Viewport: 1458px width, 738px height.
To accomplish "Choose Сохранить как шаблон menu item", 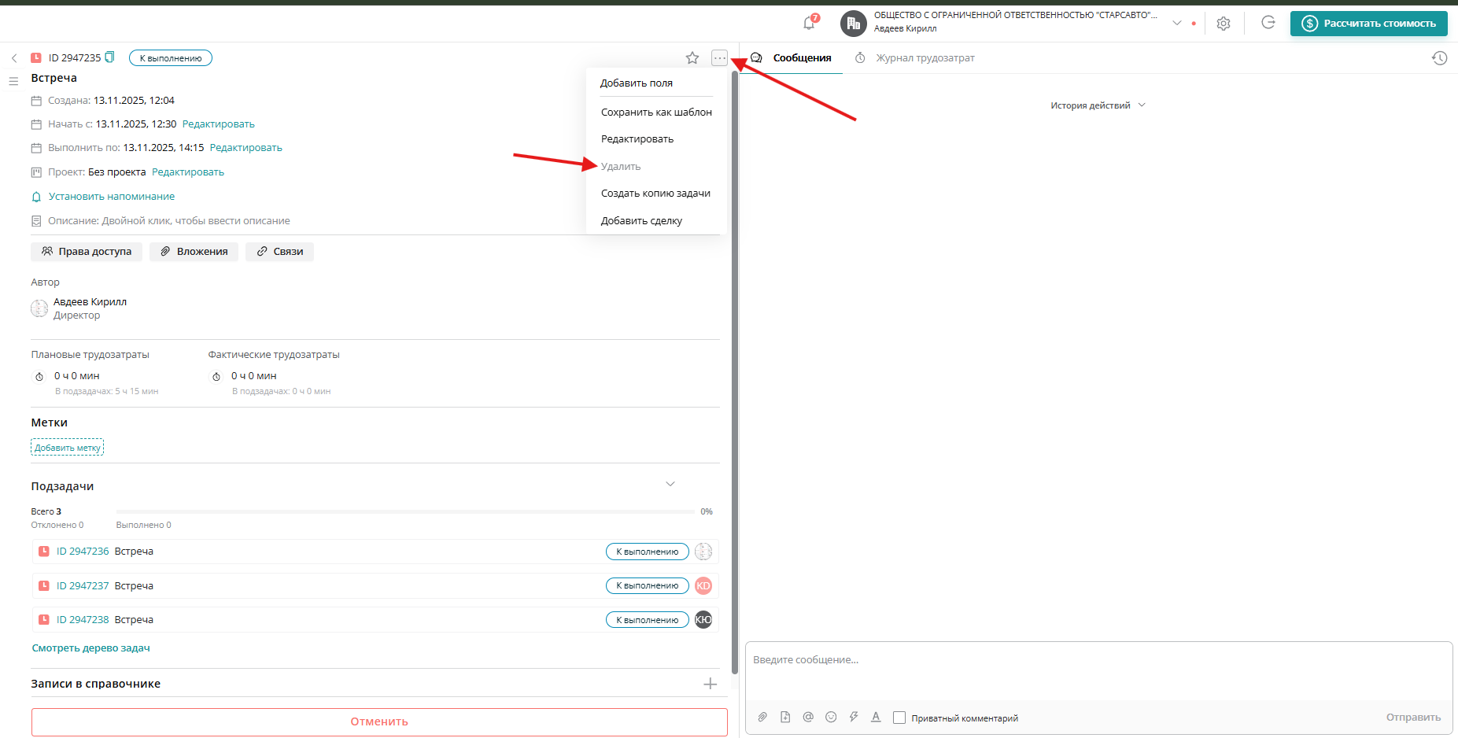I will click(656, 113).
